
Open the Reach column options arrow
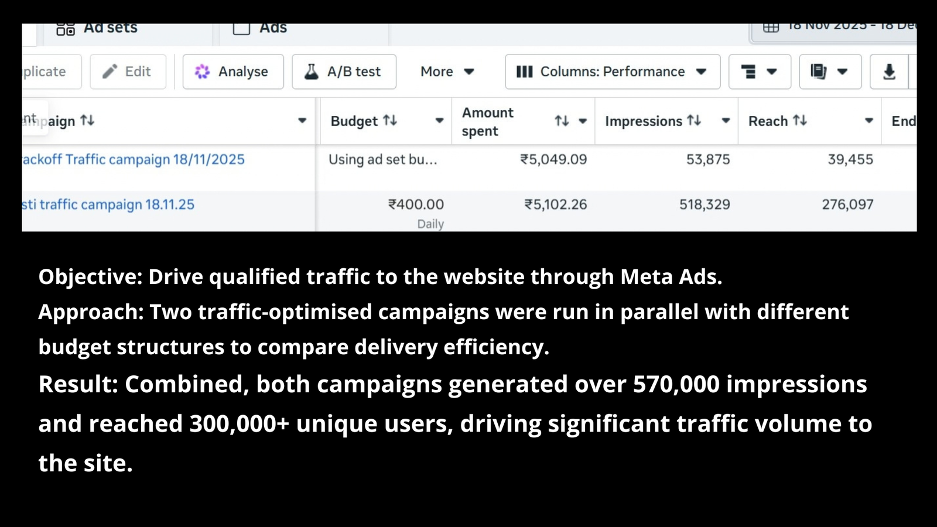[x=869, y=121]
